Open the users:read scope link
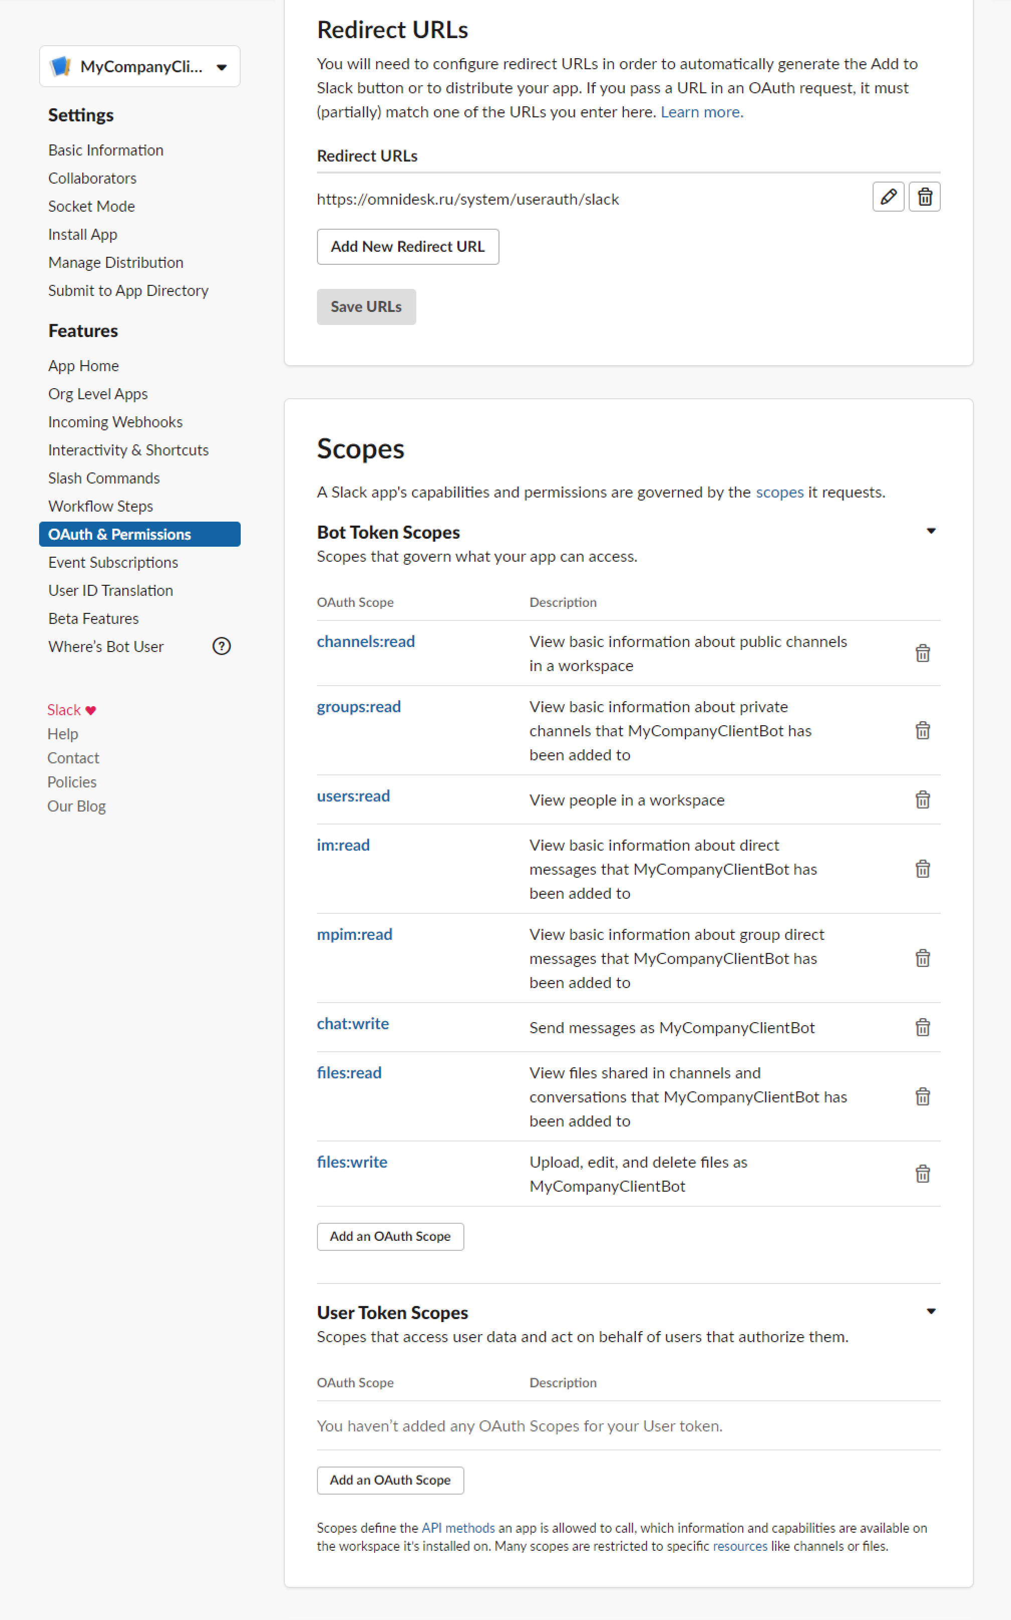The height and width of the screenshot is (1620, 1011). 353,795
